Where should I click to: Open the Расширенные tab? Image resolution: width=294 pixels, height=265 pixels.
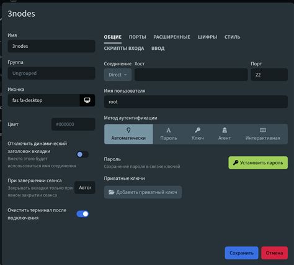[x=172, y=37]
